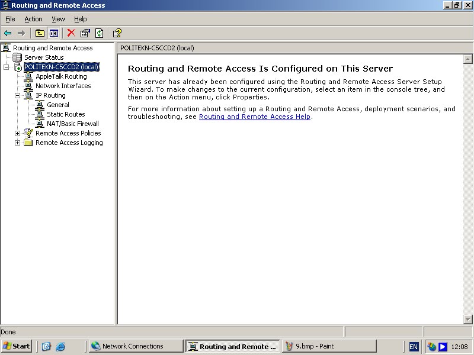The height and width of the screenshot is (355, 474).
Task: Select Remote Access Policies label
Action: (x=68, y=133)
